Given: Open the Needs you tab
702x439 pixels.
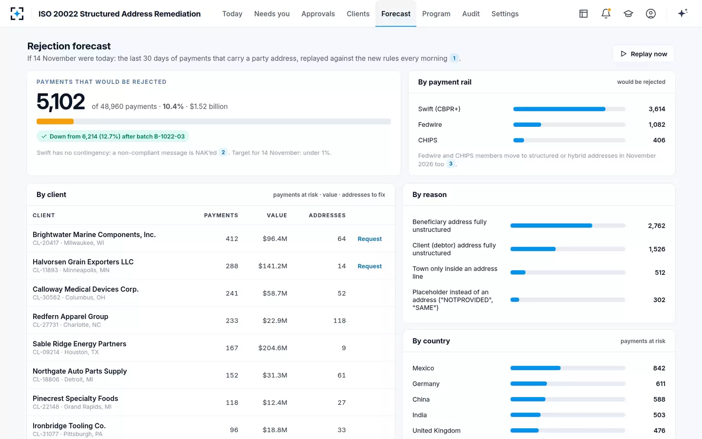Looking at the screenshot, I should tap(272, 14).
